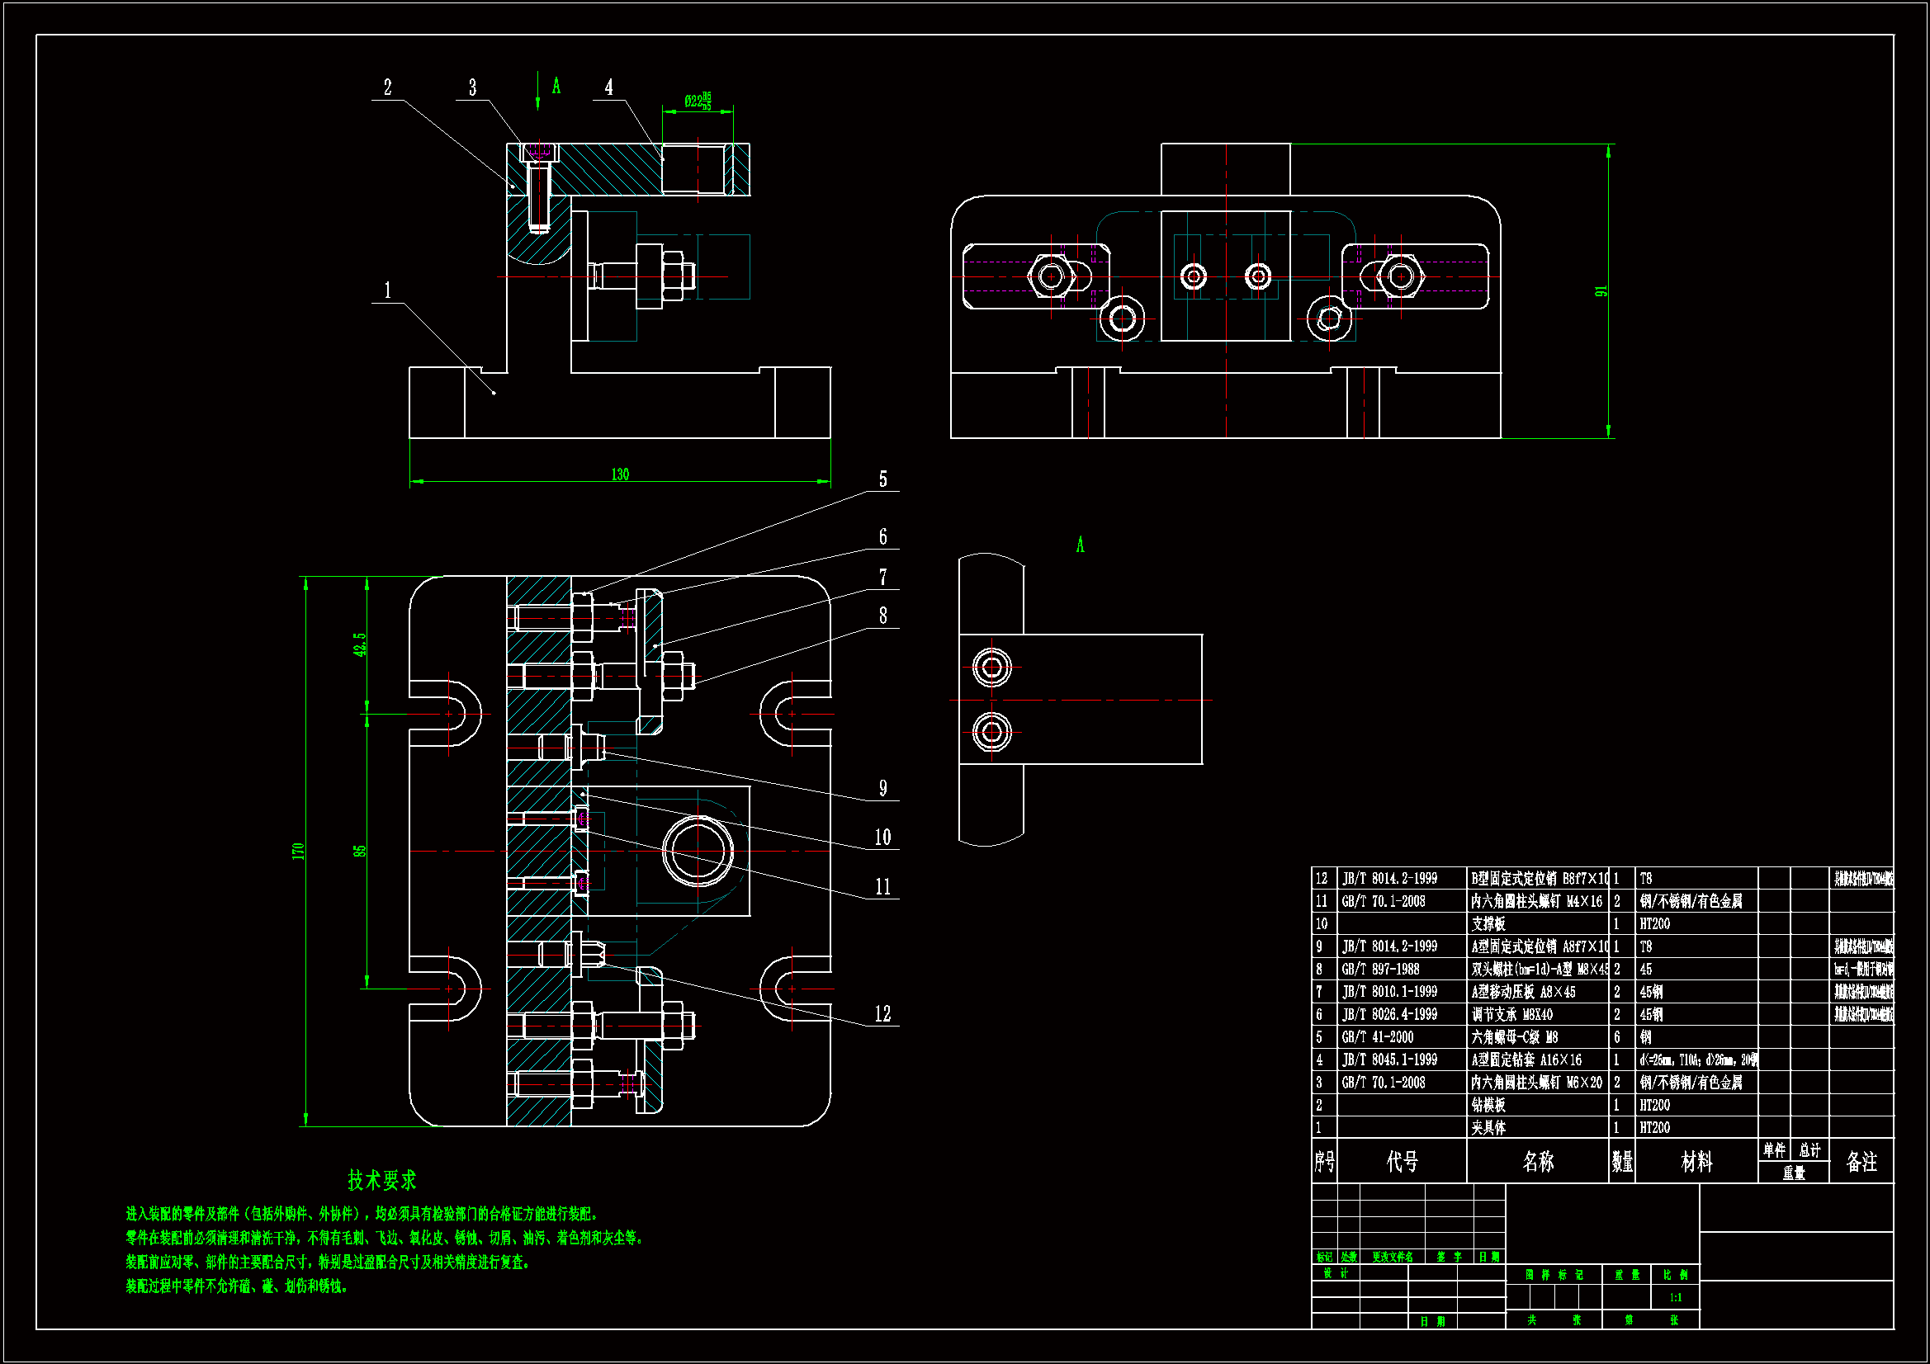Screen dimensions: 1930x1364
Task: Click the 钻模板 row name cell
Action: coord(1488,1105)
